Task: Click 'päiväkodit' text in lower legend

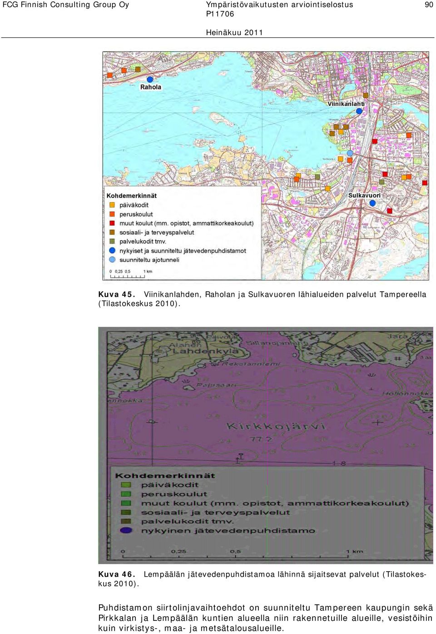Action: point(170,485)
